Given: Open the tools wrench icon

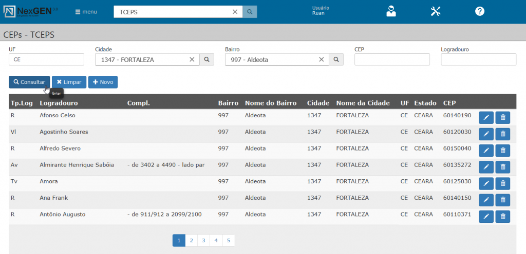Looking at the screenshot, I should 436,11.
